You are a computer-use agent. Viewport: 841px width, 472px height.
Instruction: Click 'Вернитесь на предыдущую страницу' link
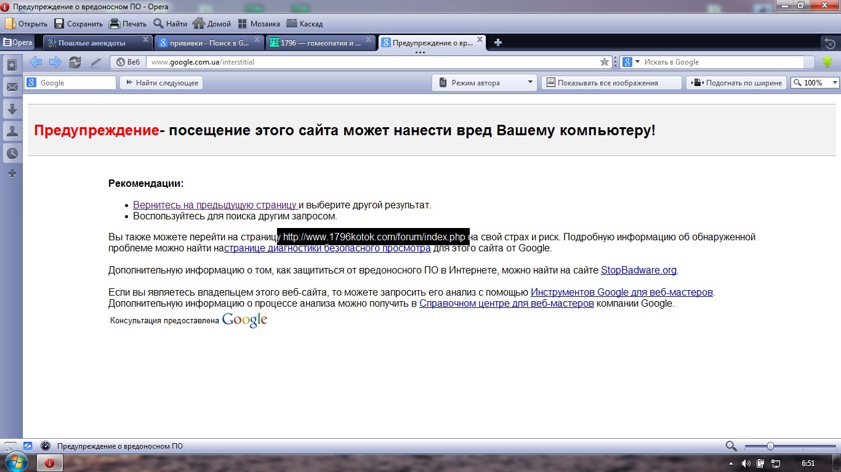point(215,205)
